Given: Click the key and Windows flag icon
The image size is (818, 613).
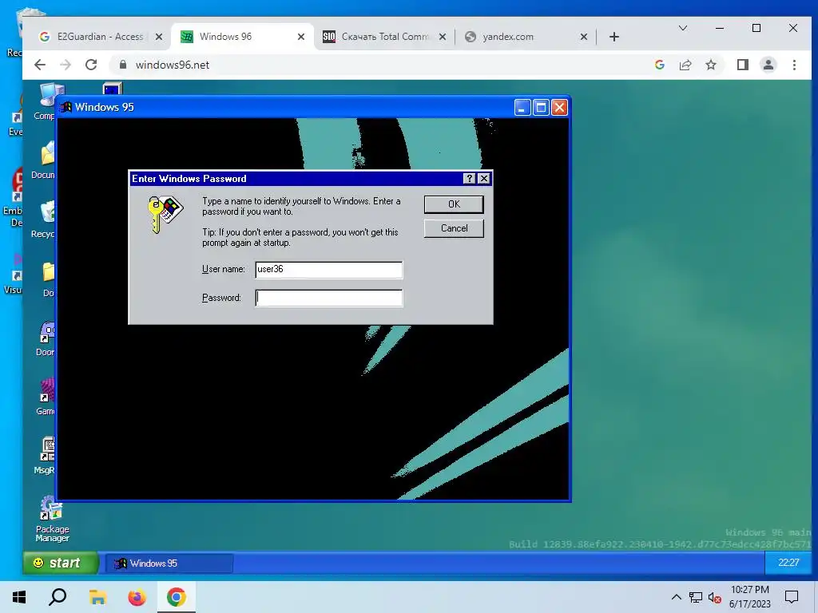Looking at the screenshot, I should click(165, 214).
